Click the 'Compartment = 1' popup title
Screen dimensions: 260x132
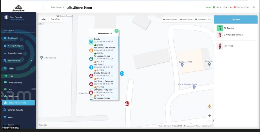pos(105,33)
